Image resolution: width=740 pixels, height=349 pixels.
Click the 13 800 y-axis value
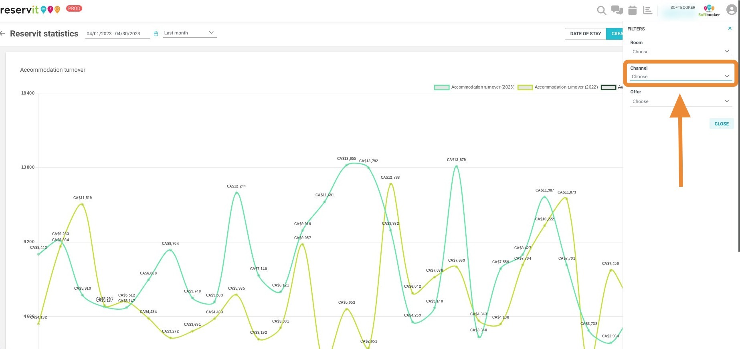click(x=28, y=167)
